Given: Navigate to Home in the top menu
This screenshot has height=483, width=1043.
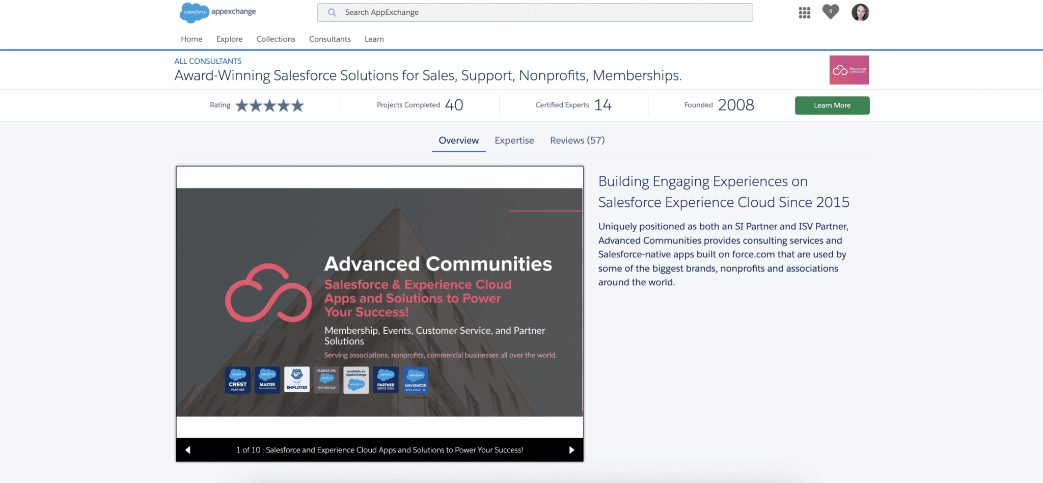Looking at the screenshot, I should pyautogui.click(x=191, y=39).
